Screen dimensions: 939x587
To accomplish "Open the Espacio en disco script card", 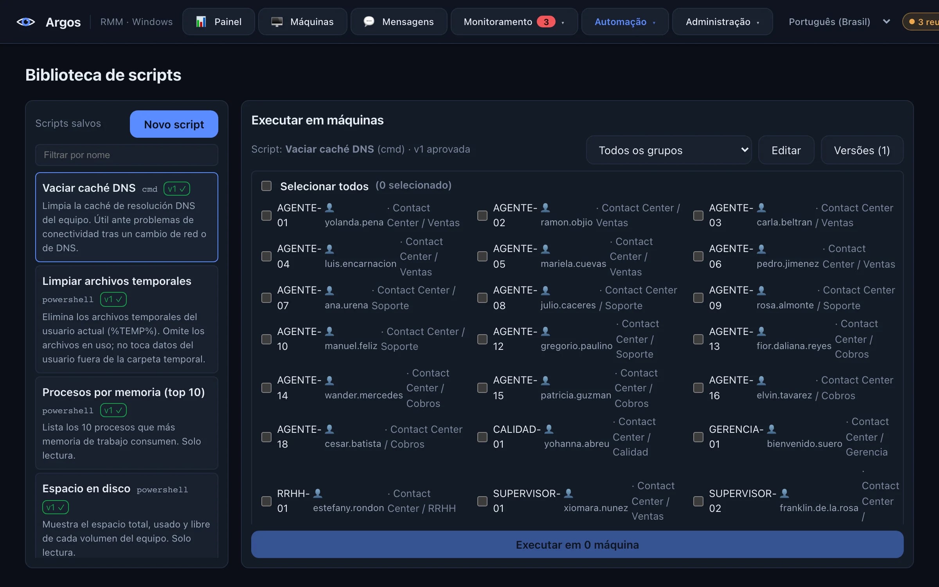I will pyautogui.click(x=127, y=516).
